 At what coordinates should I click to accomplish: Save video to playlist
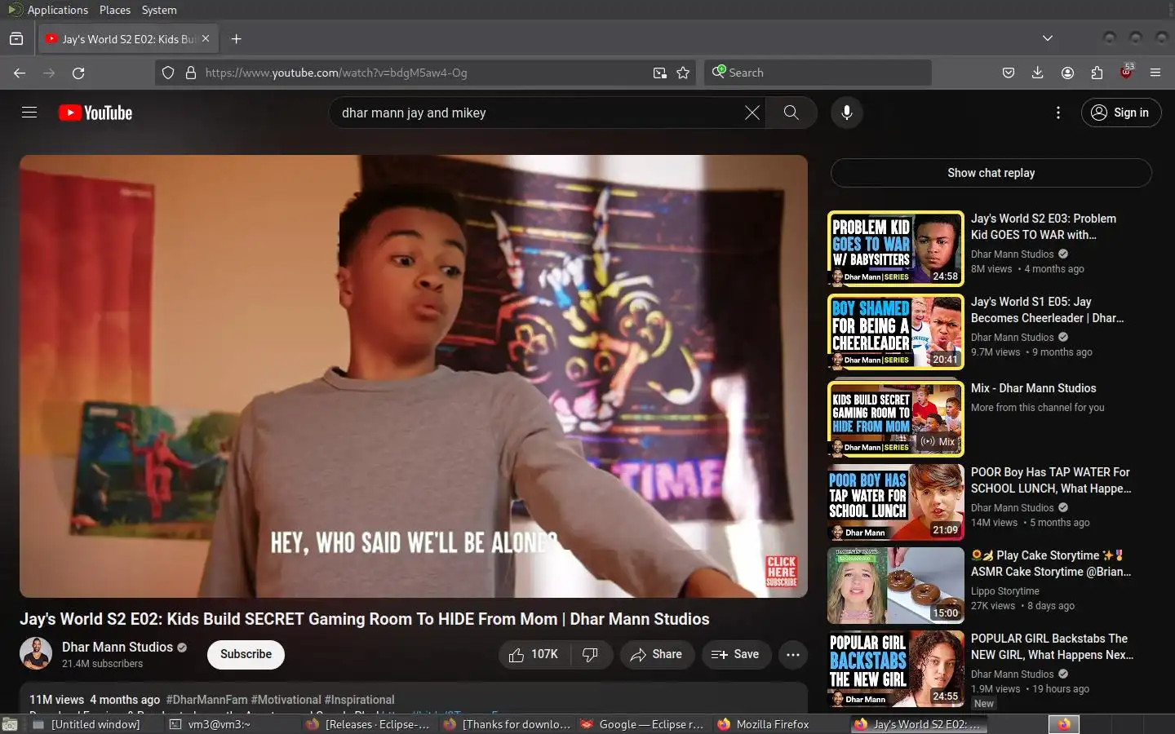coord(736,654)
